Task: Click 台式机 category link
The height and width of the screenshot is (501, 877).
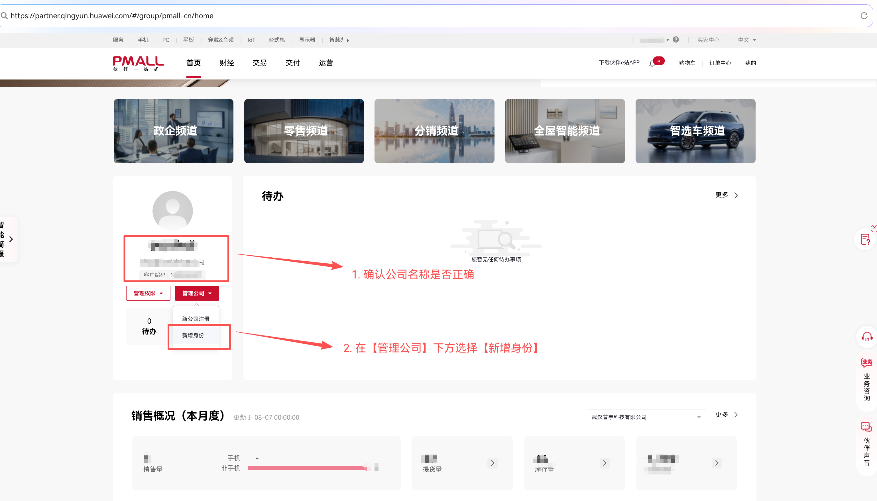Action: pyautogui.click(x=277, y=40)
